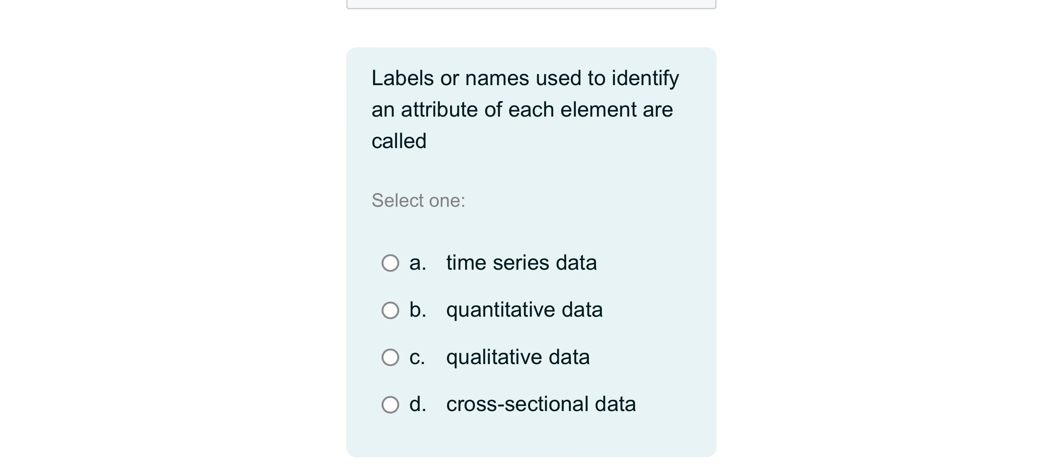
Task: Click the option letter "a."
Action: [x=417, y=263]
